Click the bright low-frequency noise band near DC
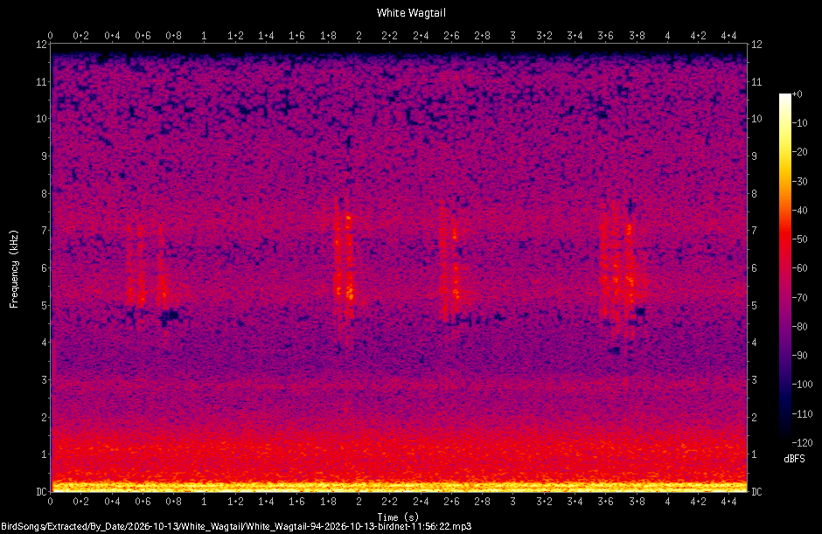The height and width of the screenshot is (534, 822). point(399,485)
